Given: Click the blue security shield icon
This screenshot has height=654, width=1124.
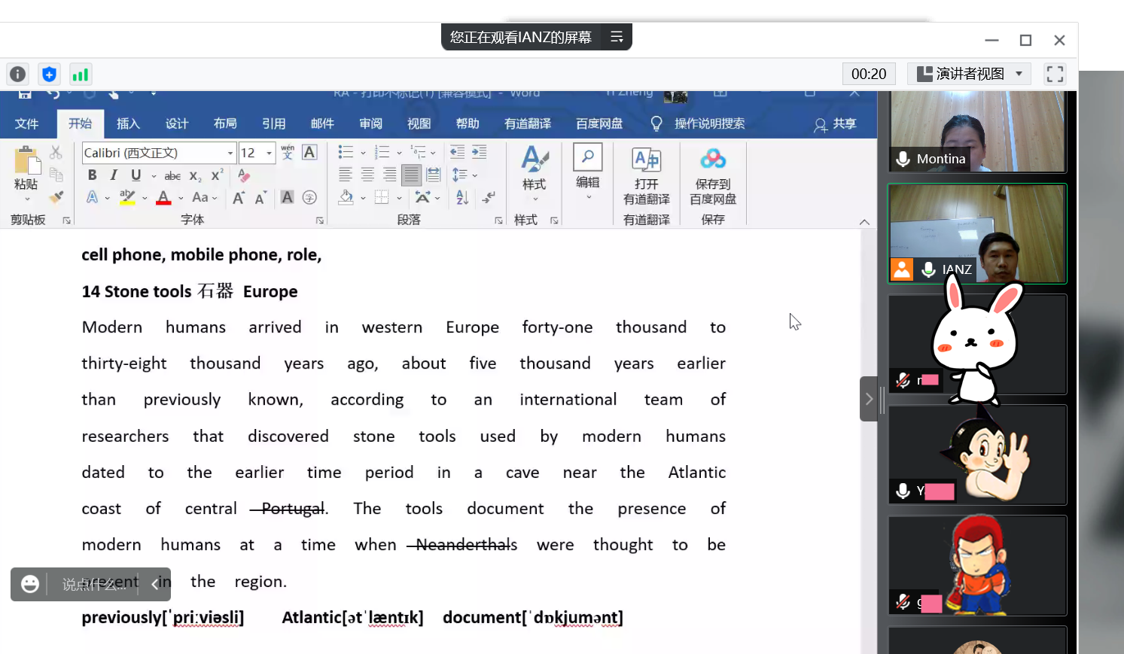Looking at the screenshot, I should point(49,74).
